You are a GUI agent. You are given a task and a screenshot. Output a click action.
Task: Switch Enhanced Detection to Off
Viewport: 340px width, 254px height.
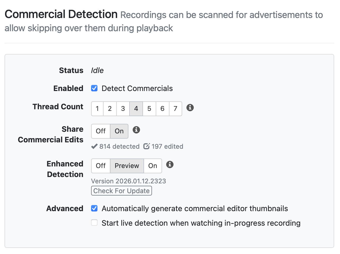[x=101, y=166]
